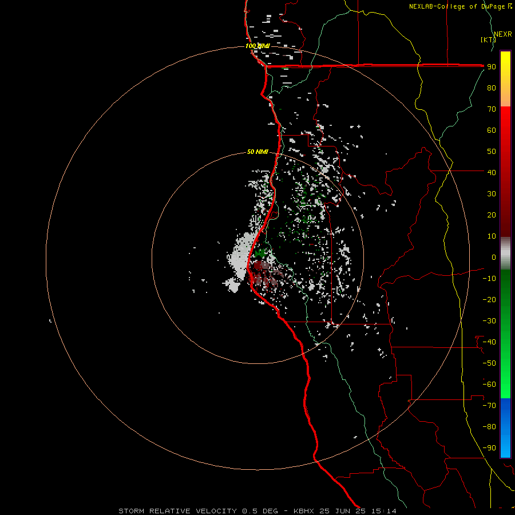Screen dimensions: 515x515
Task: Click the -90 value on the scale
Action: pos(489,448)
